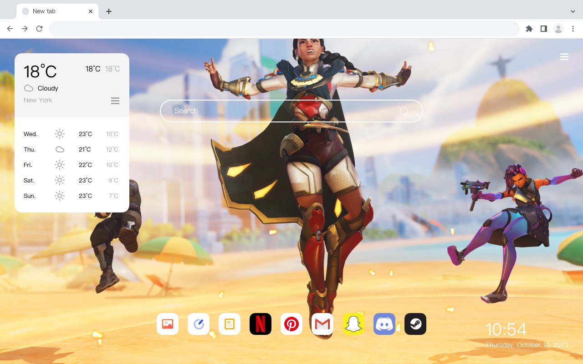Click Thursday's 21°C high temperature
The width and height of the screenshot is (583, 364).
[x=85, y=149]
